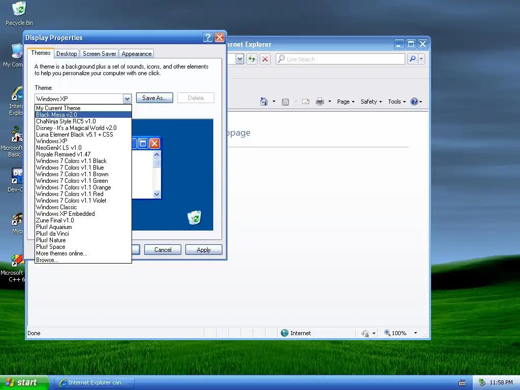
Task: Expand the Live Search options arrow
Action: tap(421, 59)
